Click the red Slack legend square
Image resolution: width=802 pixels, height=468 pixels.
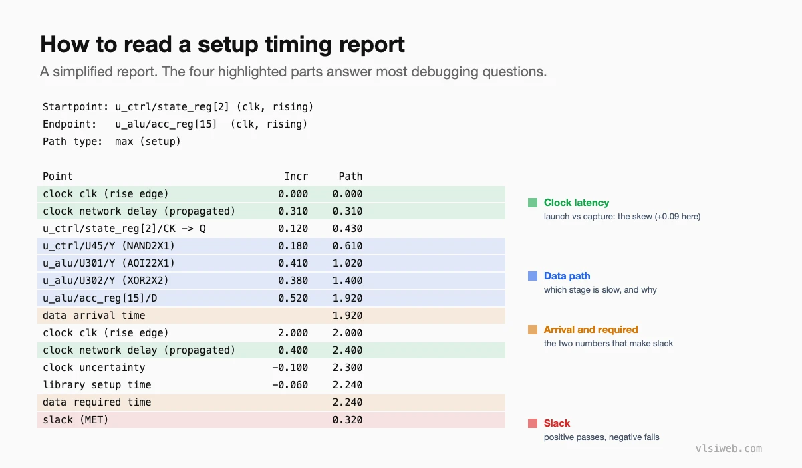point(533,423)
